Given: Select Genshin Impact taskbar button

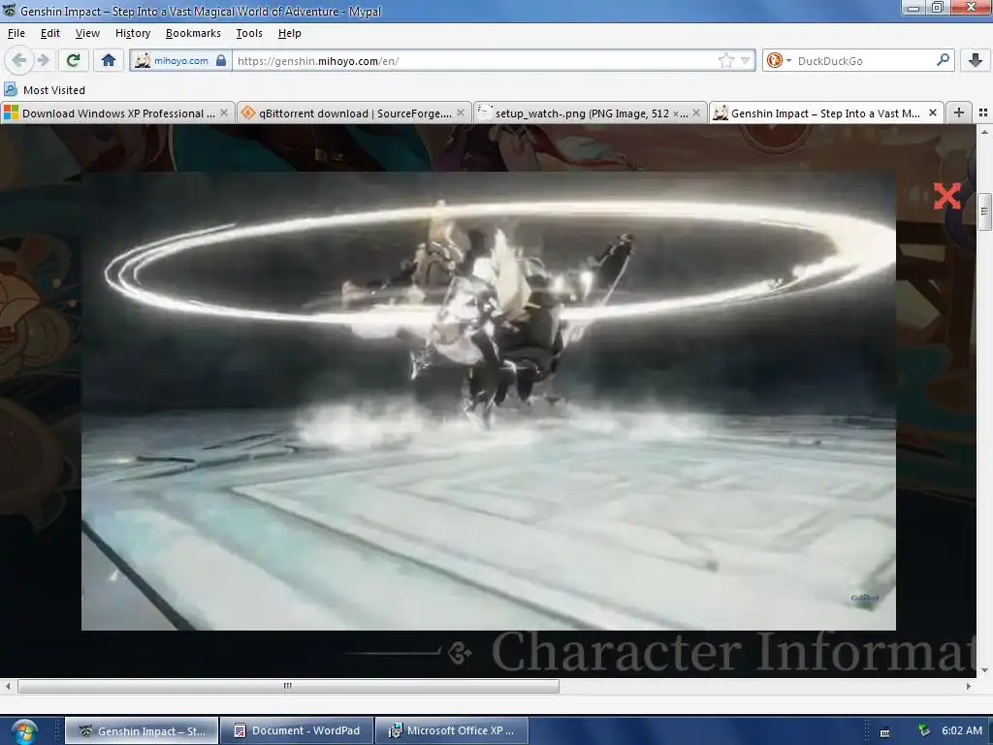Looking at the screenshot, I should [x=142, y=730].
